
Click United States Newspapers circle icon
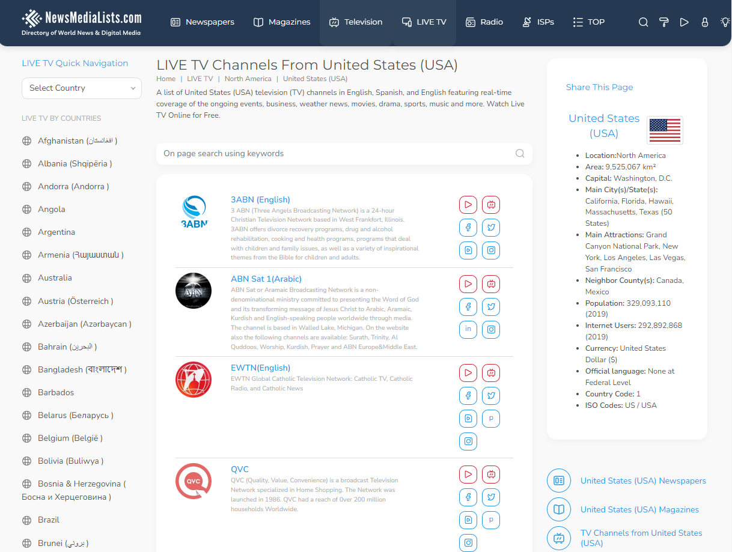tap(559, 481)
